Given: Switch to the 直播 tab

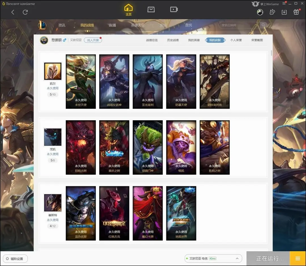Looking at the screenshot, I should 112,25.
